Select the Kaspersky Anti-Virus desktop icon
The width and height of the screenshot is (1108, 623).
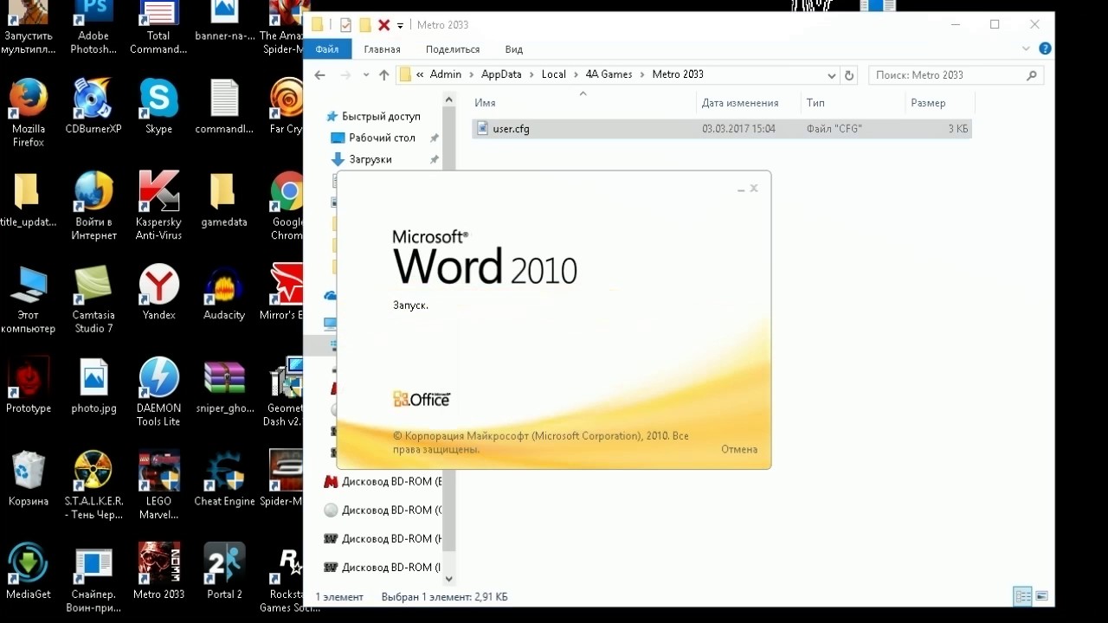click(x=158, y=206)
